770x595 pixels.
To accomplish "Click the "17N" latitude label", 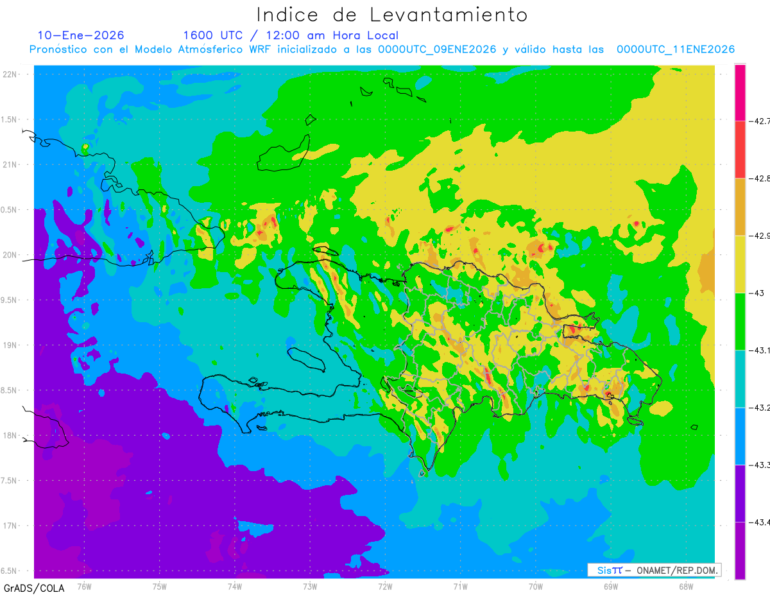I will click(10, 525).
